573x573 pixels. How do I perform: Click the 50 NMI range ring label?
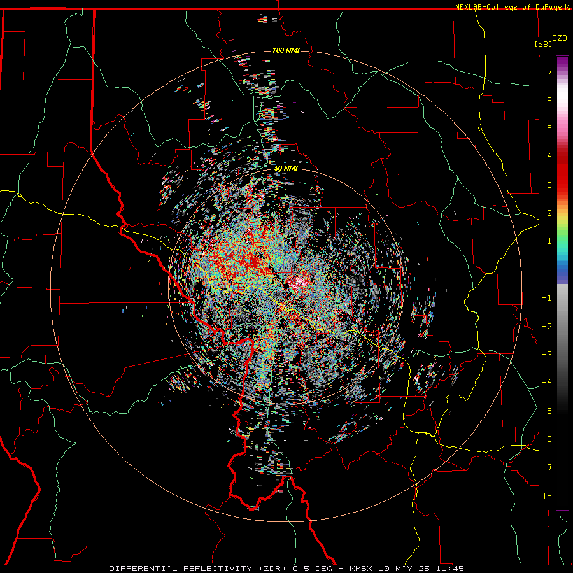pos(286,169)
